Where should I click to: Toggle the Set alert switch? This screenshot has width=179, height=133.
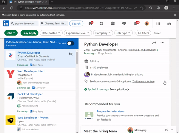(71, 43)
